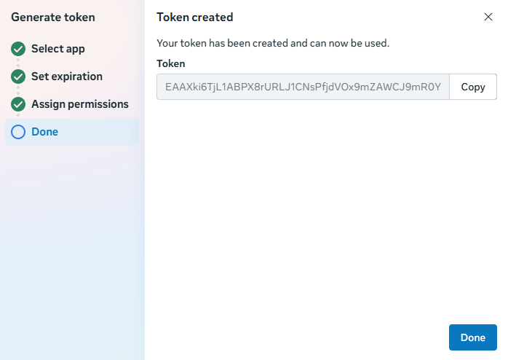Click the blue Done button
This screenshot has width=508, height=360.
point(472,337)
